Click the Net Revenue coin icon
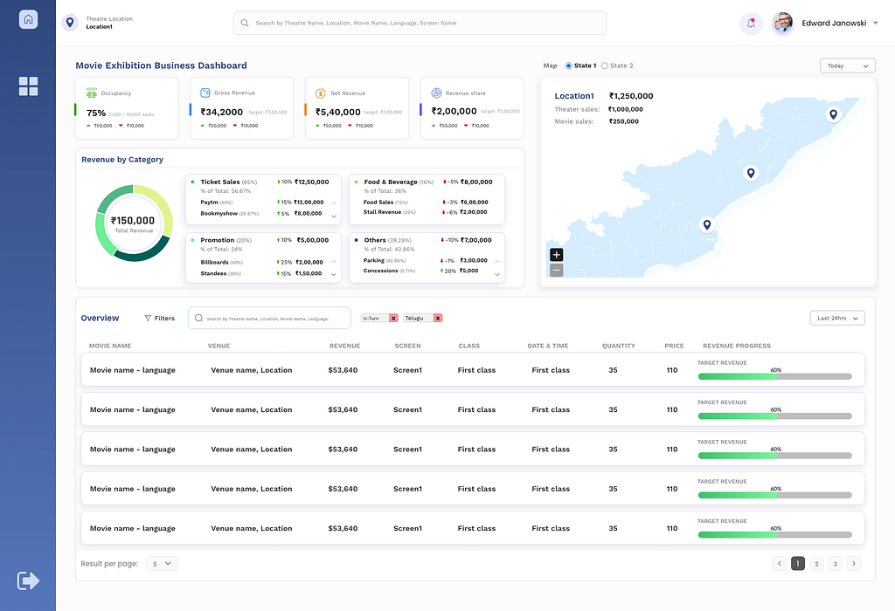 pyautogui.click(x=321, y=93)
